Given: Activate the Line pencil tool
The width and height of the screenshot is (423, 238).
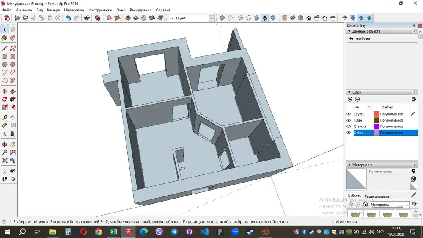Looking at the screenshot, I should coord(5,48).
